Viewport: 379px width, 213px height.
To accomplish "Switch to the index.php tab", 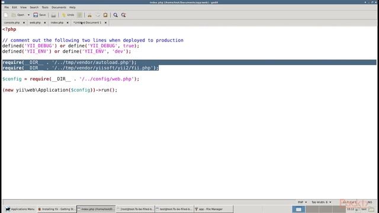I will 57,22.
